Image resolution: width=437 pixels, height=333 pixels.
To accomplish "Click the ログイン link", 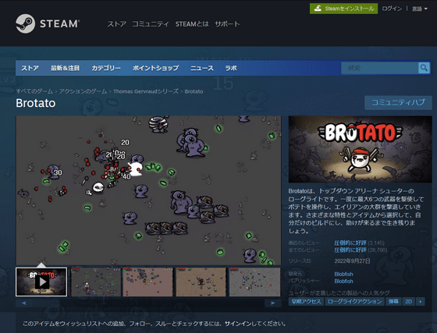I will [x=392, y=9].
